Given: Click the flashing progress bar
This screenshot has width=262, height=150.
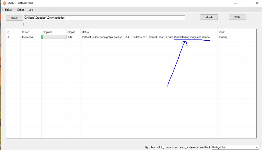Looking at the screenshot, I should point(54,37).
